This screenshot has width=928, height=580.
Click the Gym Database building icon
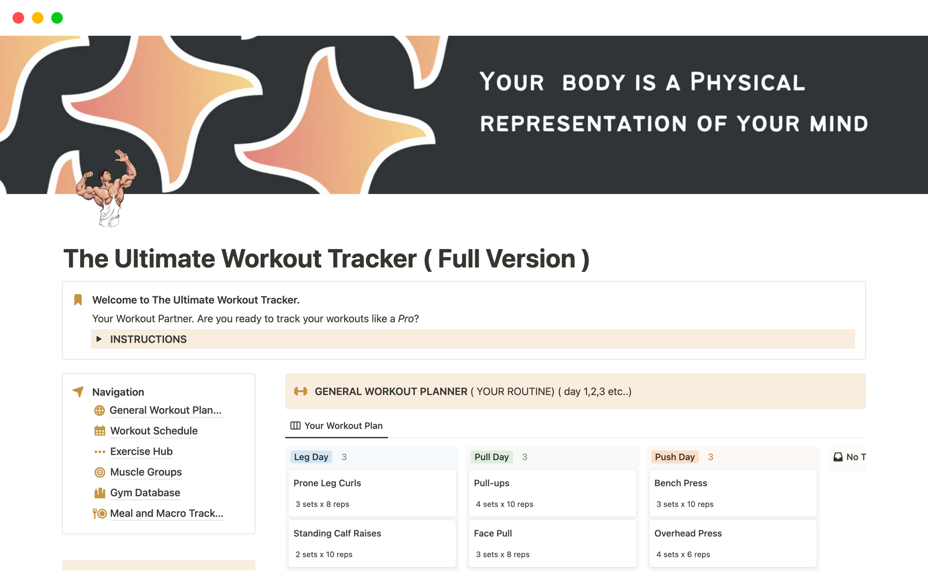[100, 493]
